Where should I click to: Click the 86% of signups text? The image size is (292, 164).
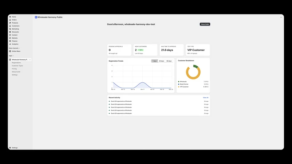click(x=192, y=54)
